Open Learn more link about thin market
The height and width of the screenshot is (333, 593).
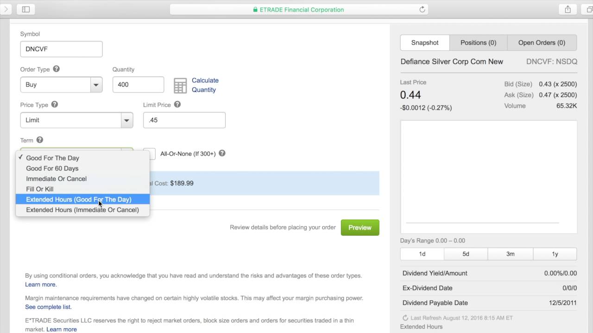click(62, 329)
